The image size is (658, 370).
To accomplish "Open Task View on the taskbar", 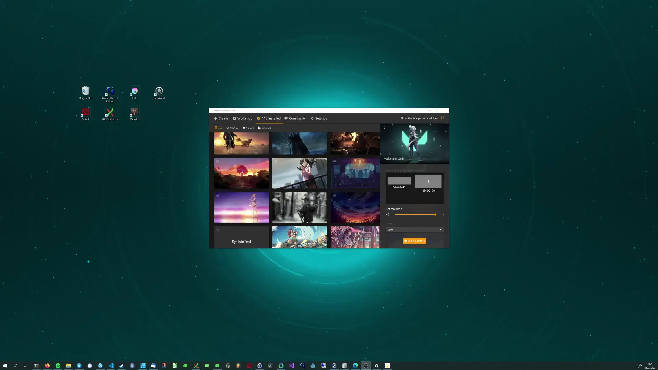I will pos(26,366).
